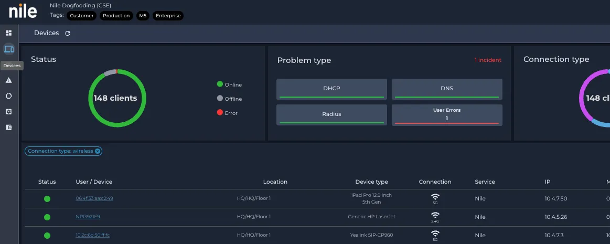The height and width of the screenshot is (244, 610).
Task: Filter by Offline status legend
Action: pos(229,99)
